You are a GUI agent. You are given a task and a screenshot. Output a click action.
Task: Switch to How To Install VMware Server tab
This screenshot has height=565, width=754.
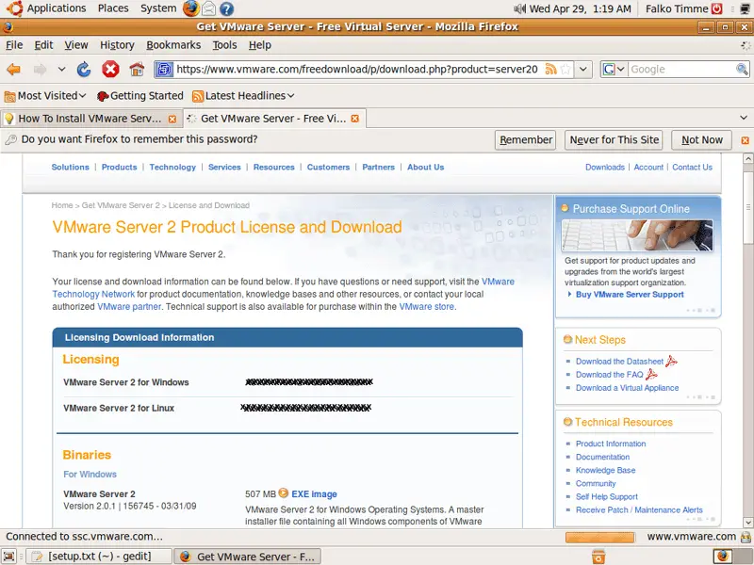pos(90,119)
